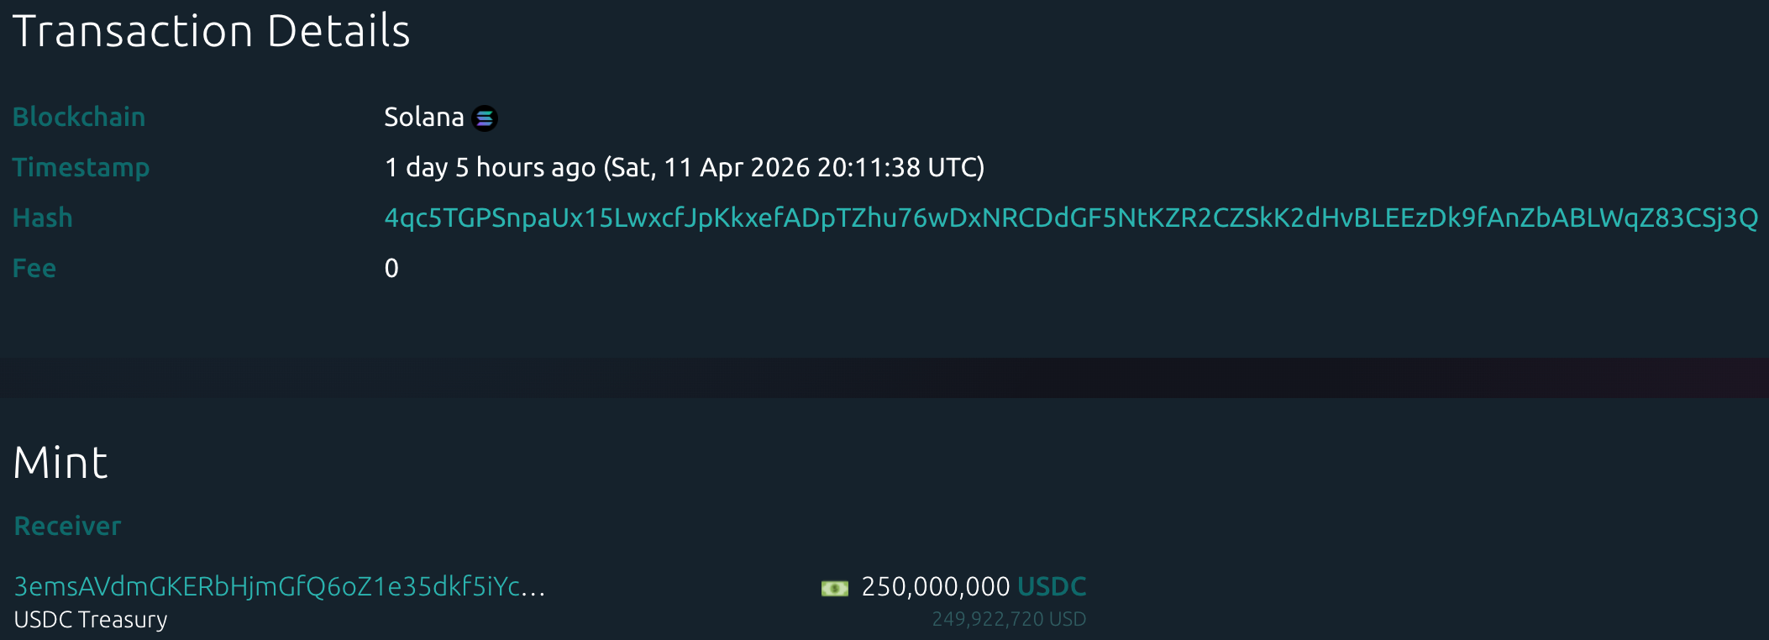The width and height of the screenshot is (1769, 640).
Task: Click the Transaction Details heading
Action: pyautogui.click(x=211, y=32)
